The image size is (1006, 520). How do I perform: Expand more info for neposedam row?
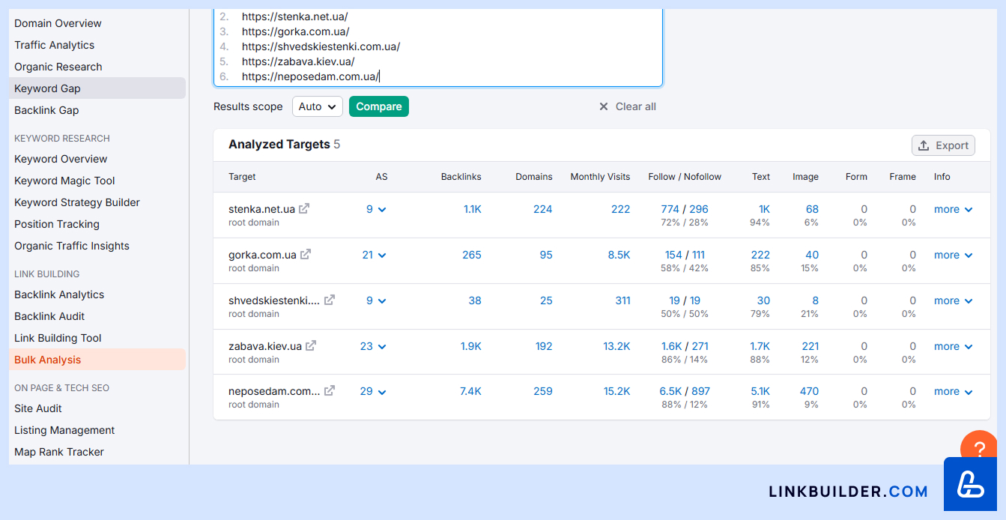pyautogui.click(x=954, y=392)
